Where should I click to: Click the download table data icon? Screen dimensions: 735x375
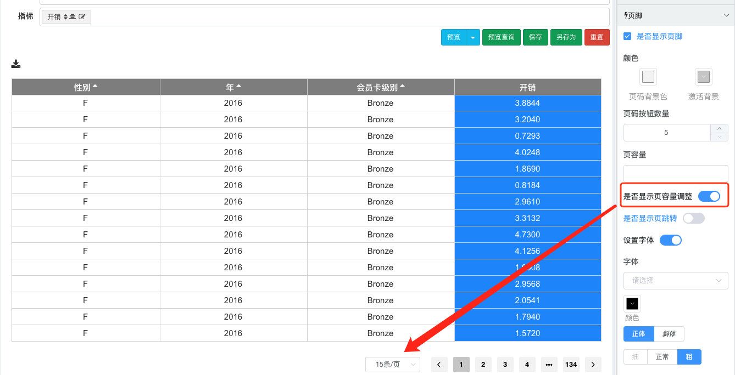tap(16, 64)
